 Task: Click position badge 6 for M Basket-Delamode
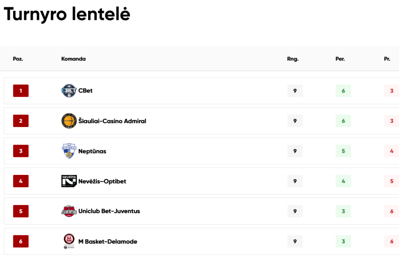21,241
